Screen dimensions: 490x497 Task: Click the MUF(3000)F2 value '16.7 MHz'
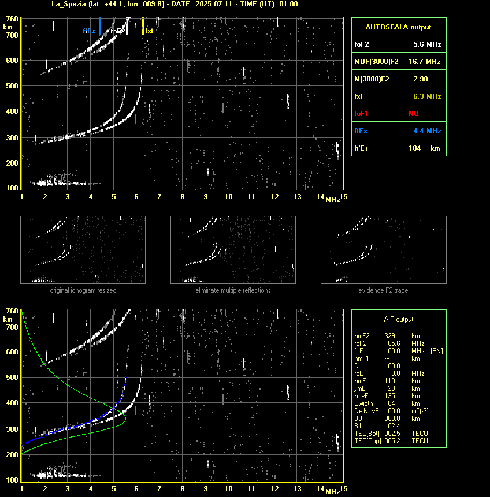(425, 62)
